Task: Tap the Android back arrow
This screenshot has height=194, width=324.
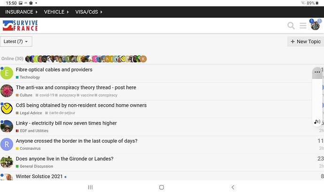Action: [x=233, y=187]
